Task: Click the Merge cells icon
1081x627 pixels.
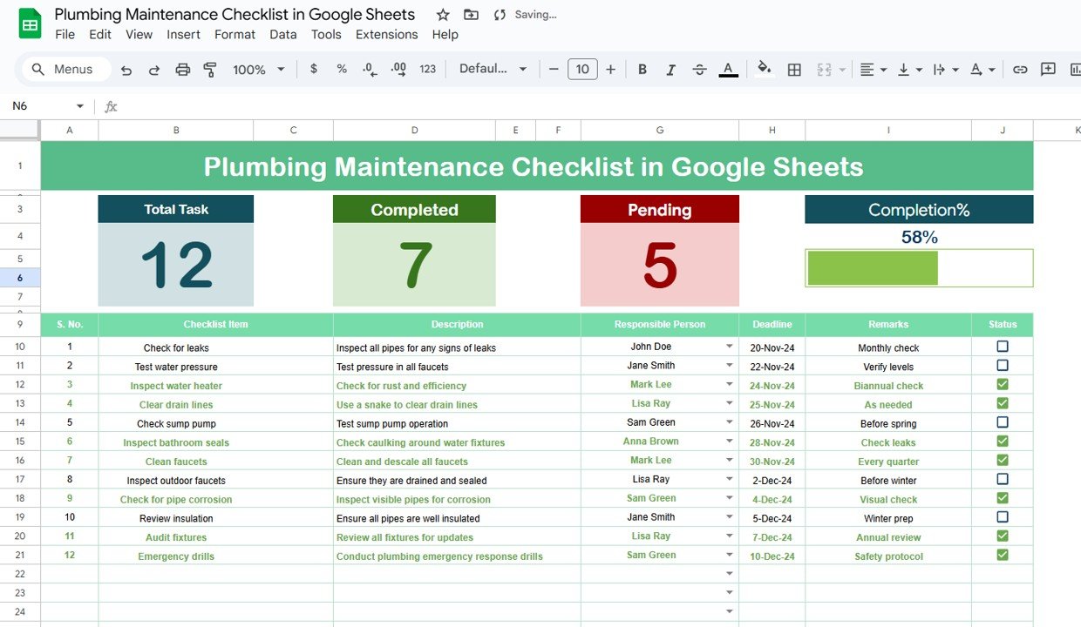Action: pyautogui.click(x=824, y=70)
